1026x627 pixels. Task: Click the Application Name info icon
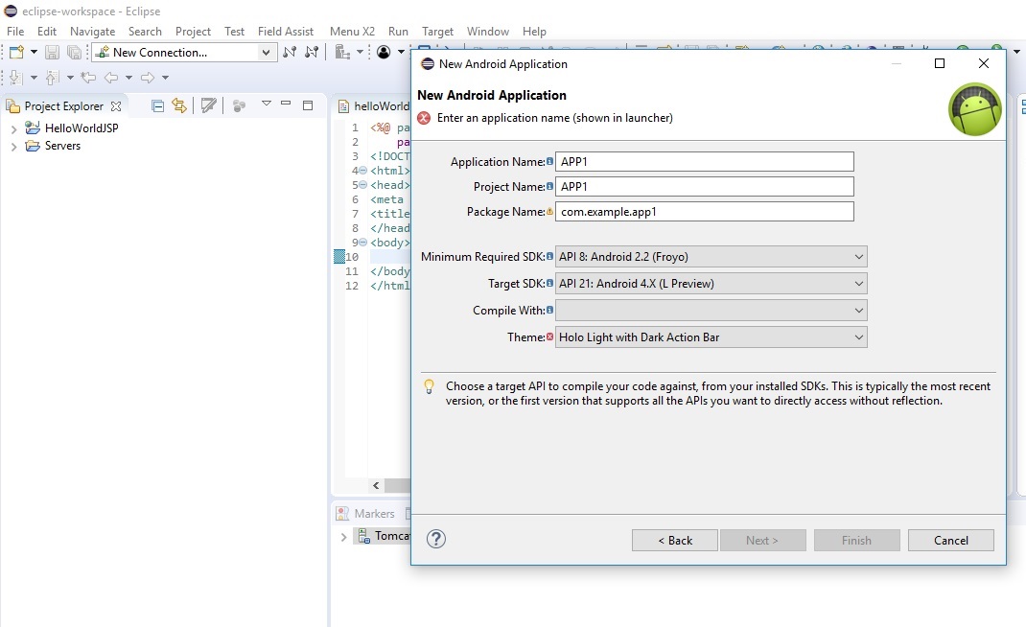[549, 161]
